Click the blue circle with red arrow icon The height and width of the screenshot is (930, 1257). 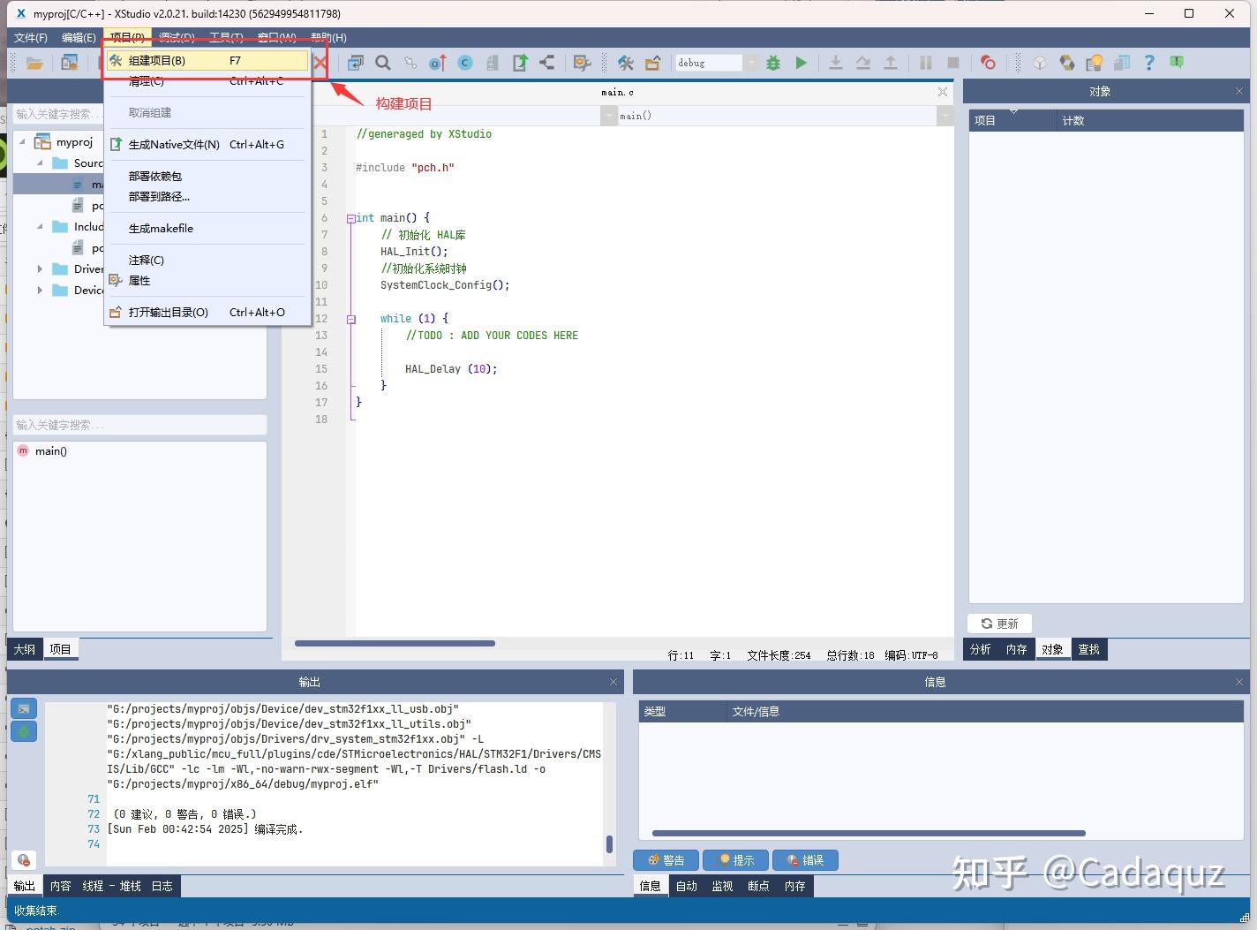(x=438, y=63)
